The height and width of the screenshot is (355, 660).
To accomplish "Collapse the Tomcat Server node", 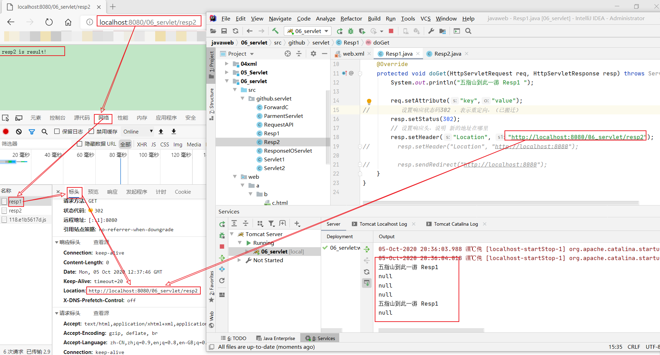I will (x=232, y=234).
